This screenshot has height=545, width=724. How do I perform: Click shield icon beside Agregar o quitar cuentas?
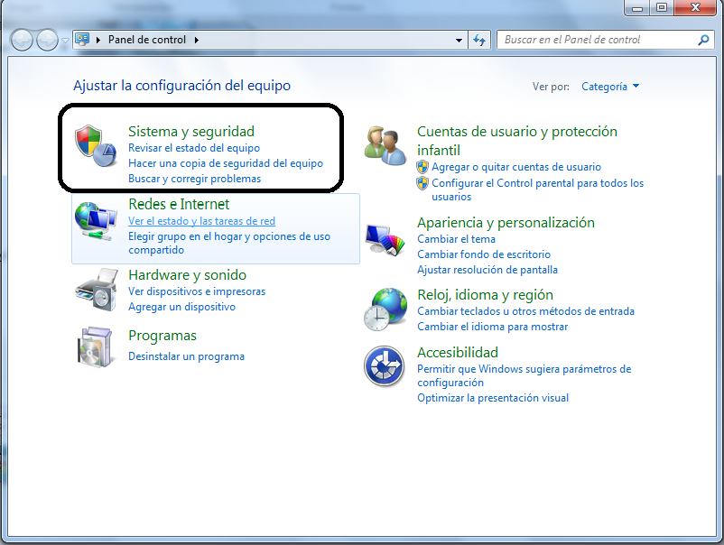click(422, 167)
